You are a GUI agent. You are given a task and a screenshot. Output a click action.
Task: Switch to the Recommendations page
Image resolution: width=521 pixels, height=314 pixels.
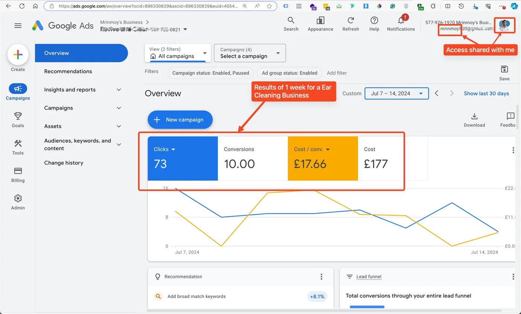click(x=68, y=71)
